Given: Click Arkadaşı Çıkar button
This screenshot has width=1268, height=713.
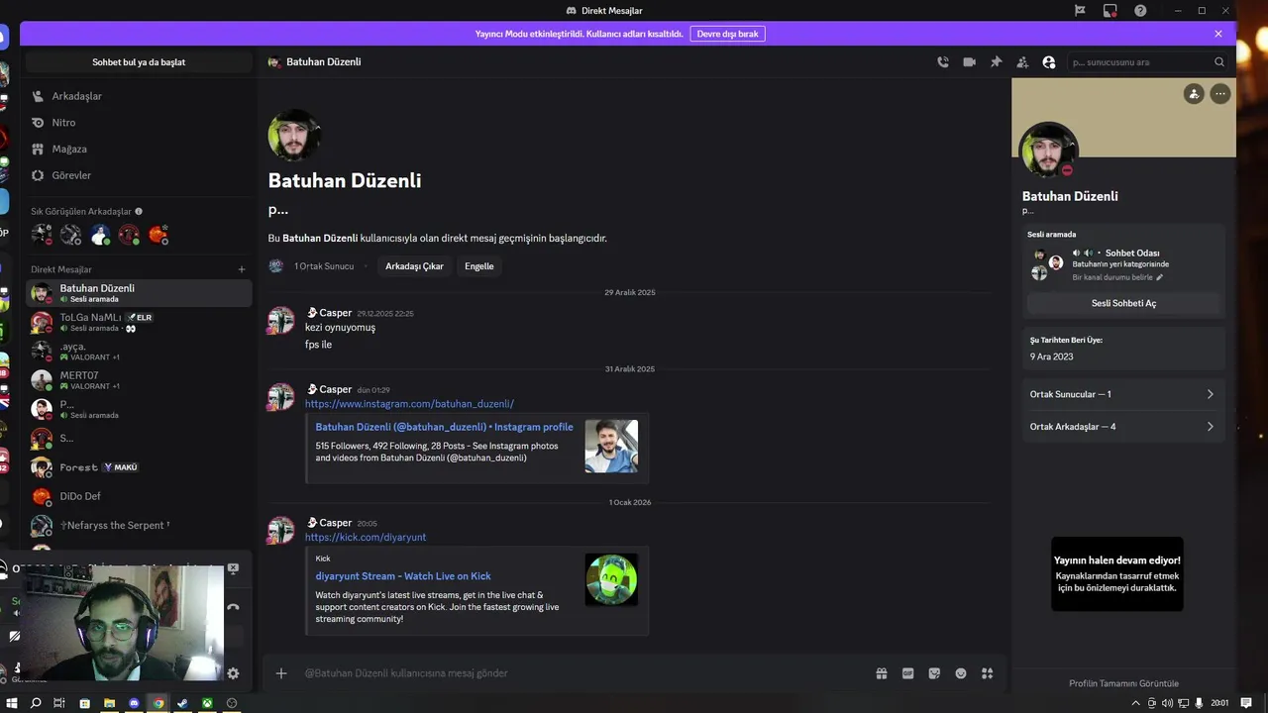Looking at the screenshot, I should [x=414, y=266].
